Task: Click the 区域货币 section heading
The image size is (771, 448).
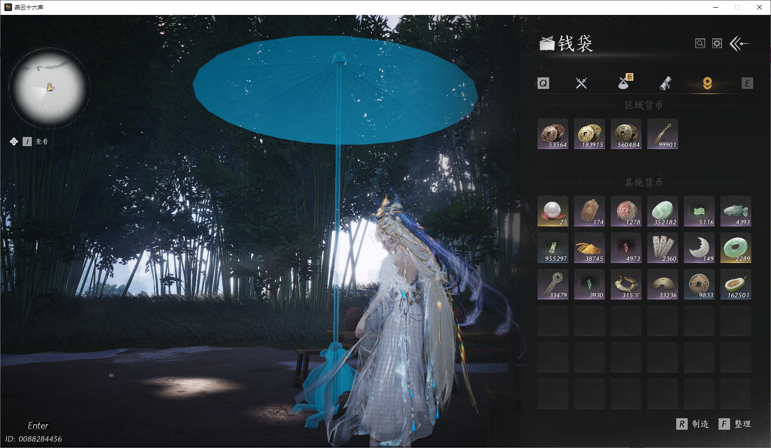Action: point(643,105)
